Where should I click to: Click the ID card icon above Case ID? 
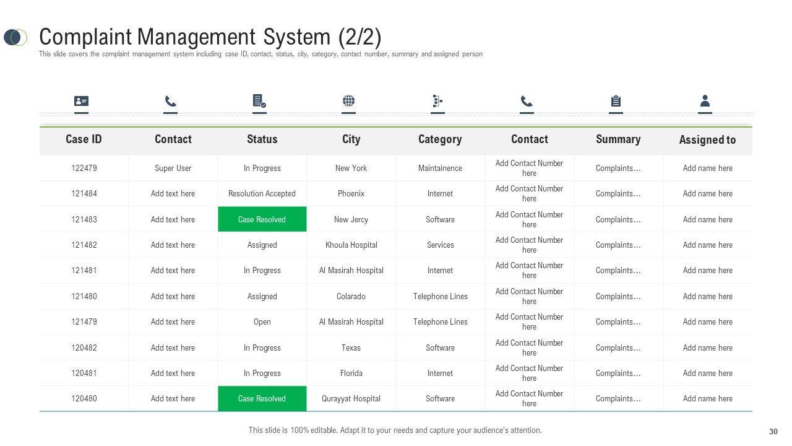coord(81,101)
